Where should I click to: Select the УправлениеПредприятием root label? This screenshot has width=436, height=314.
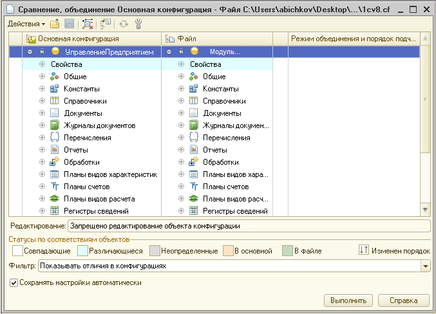tap(109, 52)
